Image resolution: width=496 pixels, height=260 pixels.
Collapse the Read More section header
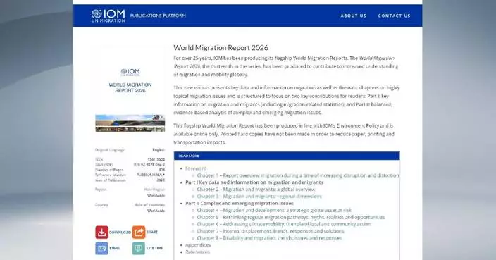point(287,156)
